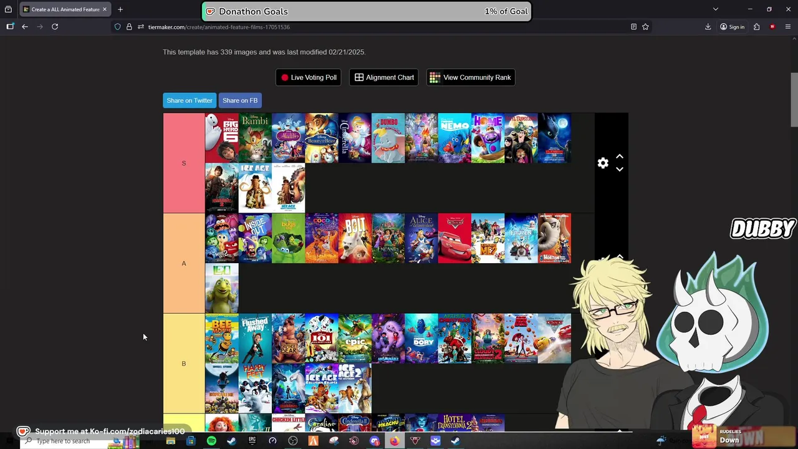This screenshot has height=449, width=798.
Task: Open Firefox View icon at tab strip
Action: click(8, 9)
